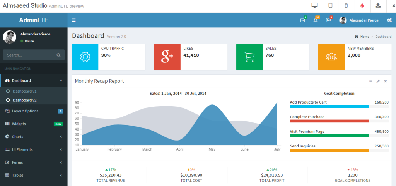
Task: Open the flag tasks icon
Action: tap(329, 20)
